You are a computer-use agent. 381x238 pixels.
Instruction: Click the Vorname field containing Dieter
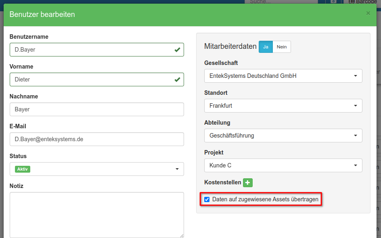pos(91,79)
